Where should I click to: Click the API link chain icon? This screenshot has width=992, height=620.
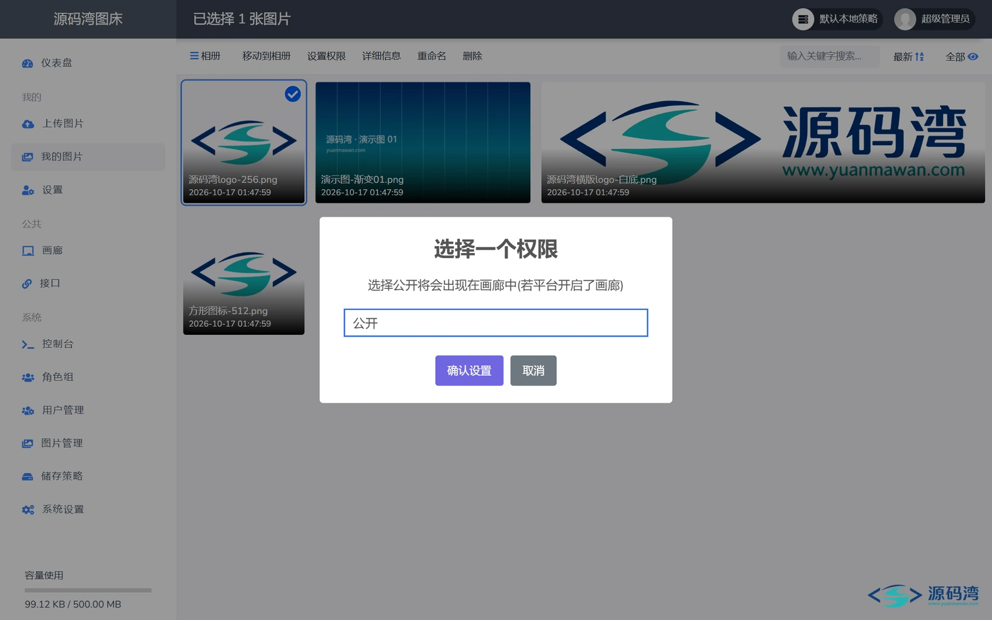tap(27, 284)
